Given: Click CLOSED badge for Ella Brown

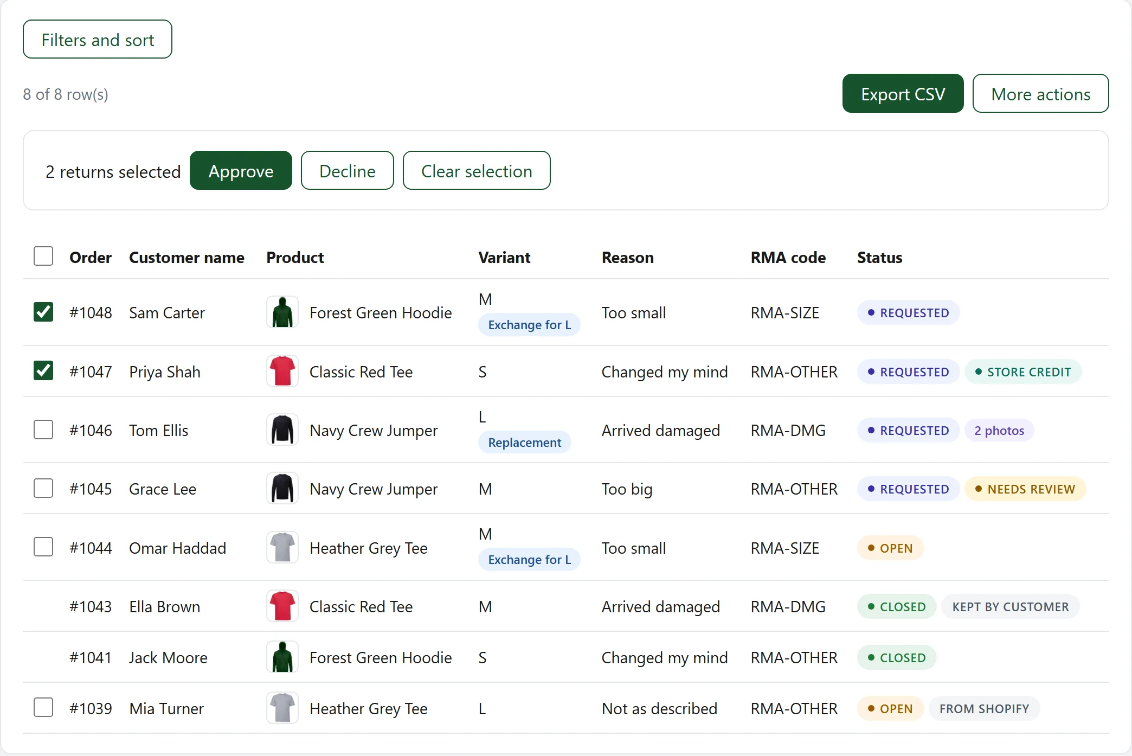Looking at the screenshot, I should click(897, 607).
